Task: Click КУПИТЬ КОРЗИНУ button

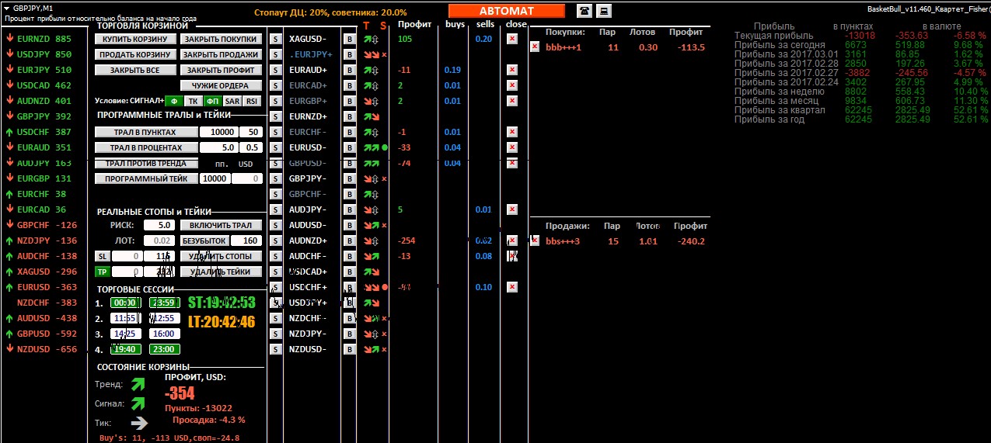Action: click(x=135, y=39)
